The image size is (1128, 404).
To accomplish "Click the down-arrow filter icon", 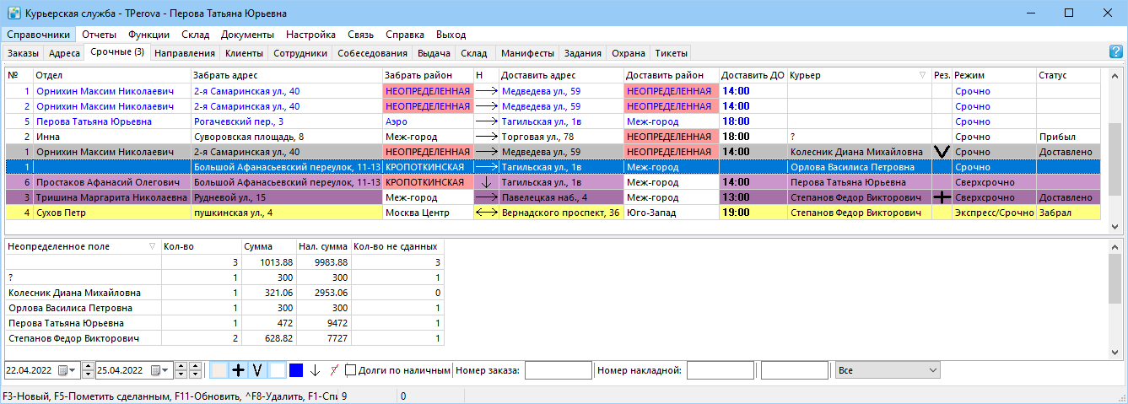I will click(x=315, y=369).
